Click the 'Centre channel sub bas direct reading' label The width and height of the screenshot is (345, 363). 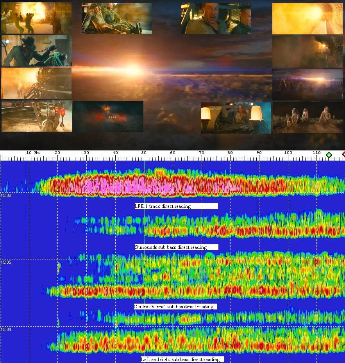pos(175,306)
